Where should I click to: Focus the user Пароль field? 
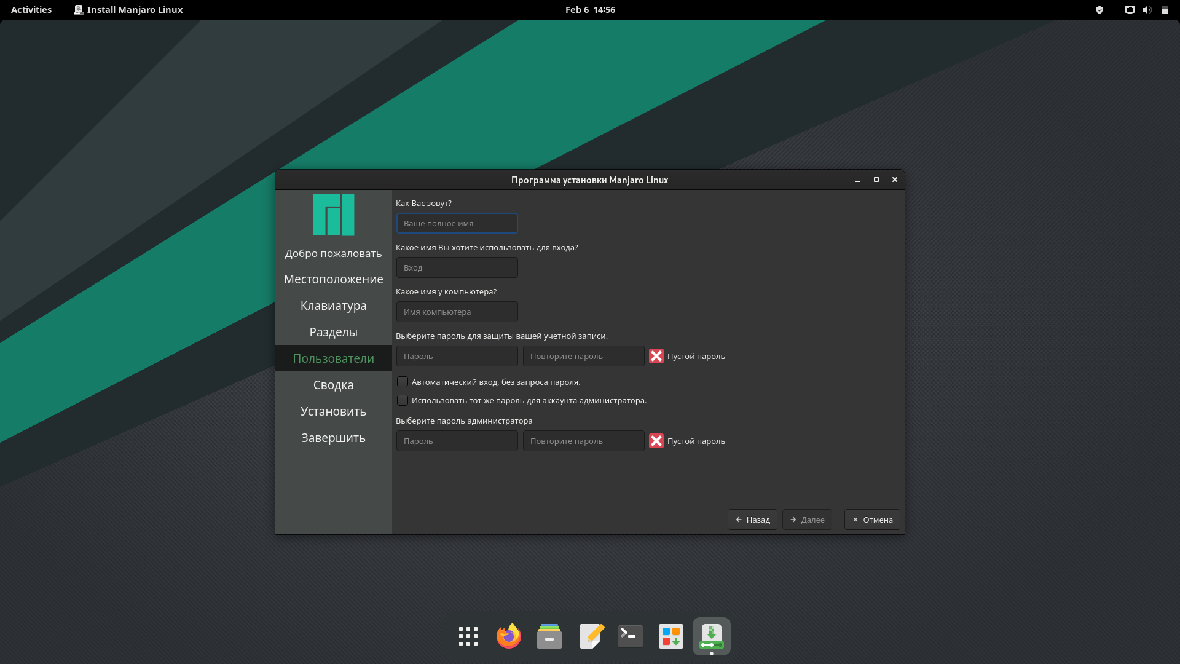(457, 356)
